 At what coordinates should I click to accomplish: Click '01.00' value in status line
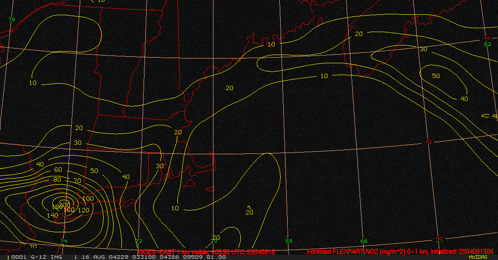(216, 257)
